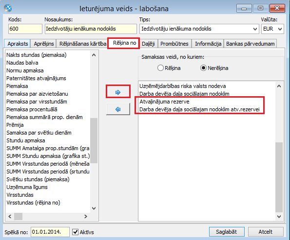Select Naudas balva in the list
Image resolution: width=290 pixels, height=240 pixels.
[x=48, y=63]
